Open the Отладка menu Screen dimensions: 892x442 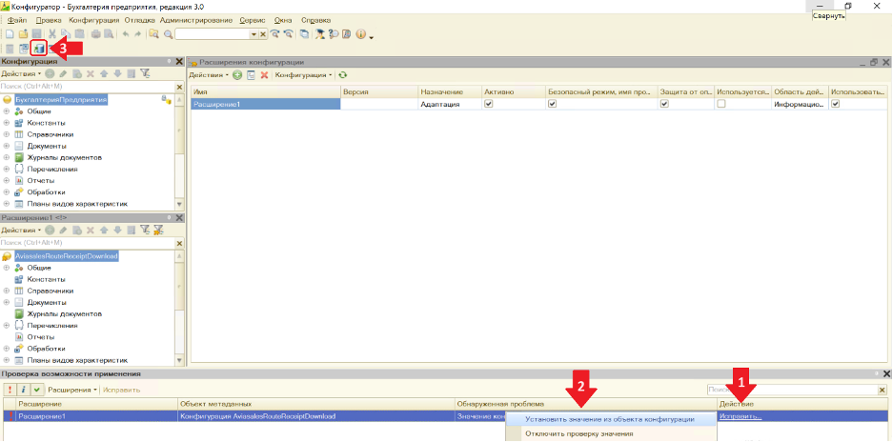click(x=139, y=20)
